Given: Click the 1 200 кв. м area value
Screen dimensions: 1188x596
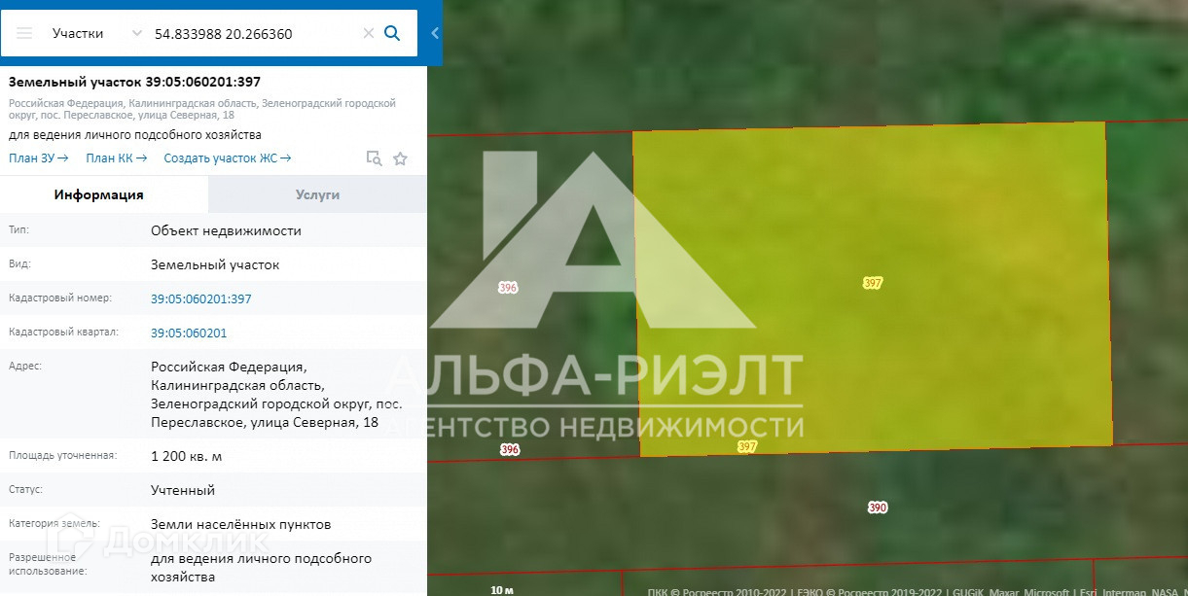Looking at the screenshot, I should tap(187, 456).
